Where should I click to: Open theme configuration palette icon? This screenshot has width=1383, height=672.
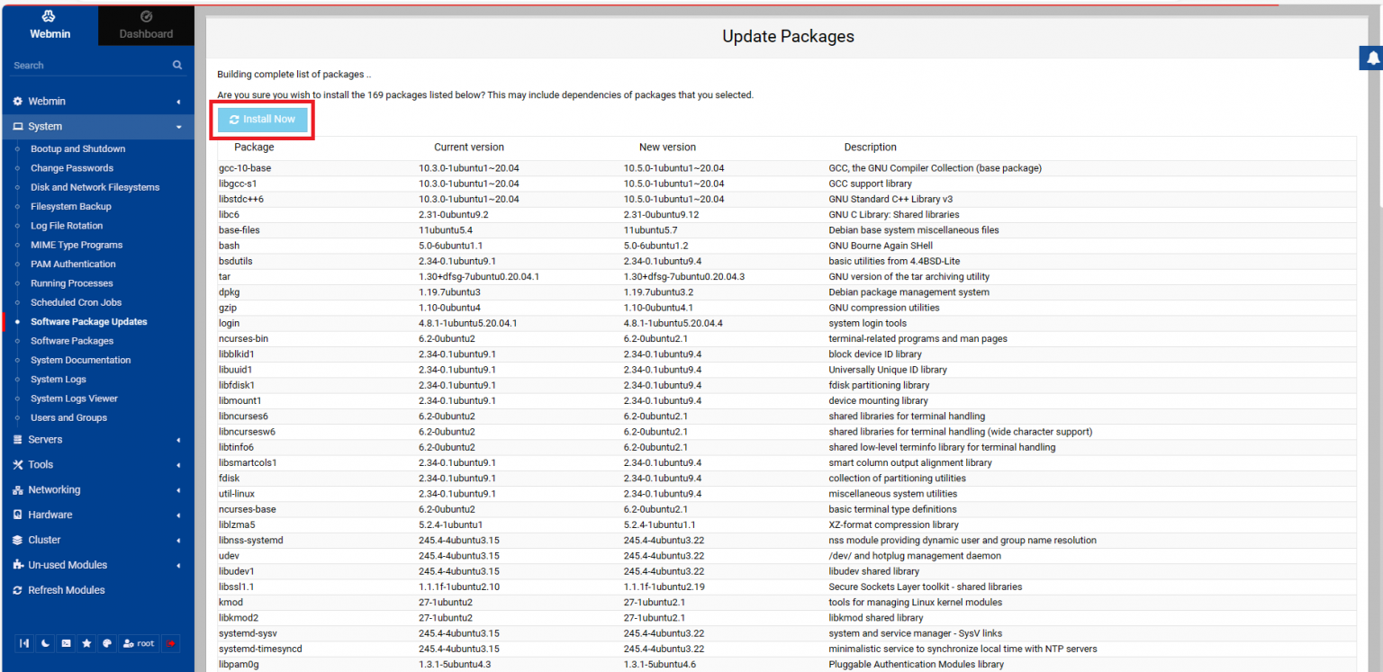pos(107,643)
